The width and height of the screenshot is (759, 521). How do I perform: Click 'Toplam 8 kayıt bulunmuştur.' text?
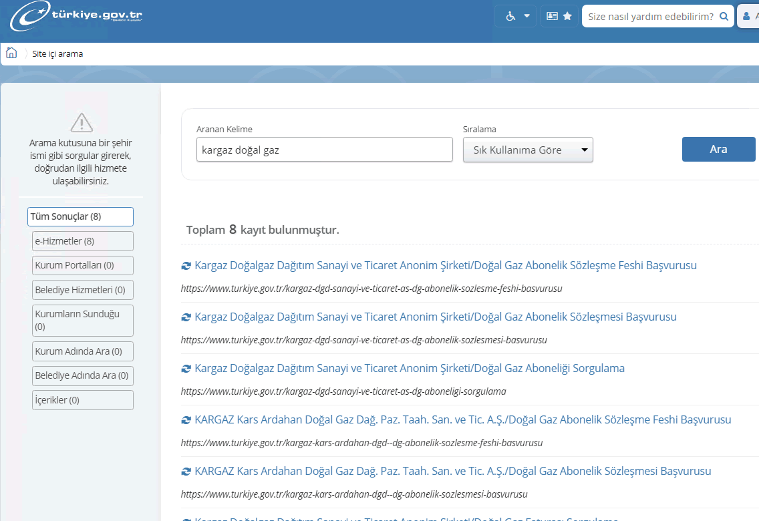(x=263, y=229)
